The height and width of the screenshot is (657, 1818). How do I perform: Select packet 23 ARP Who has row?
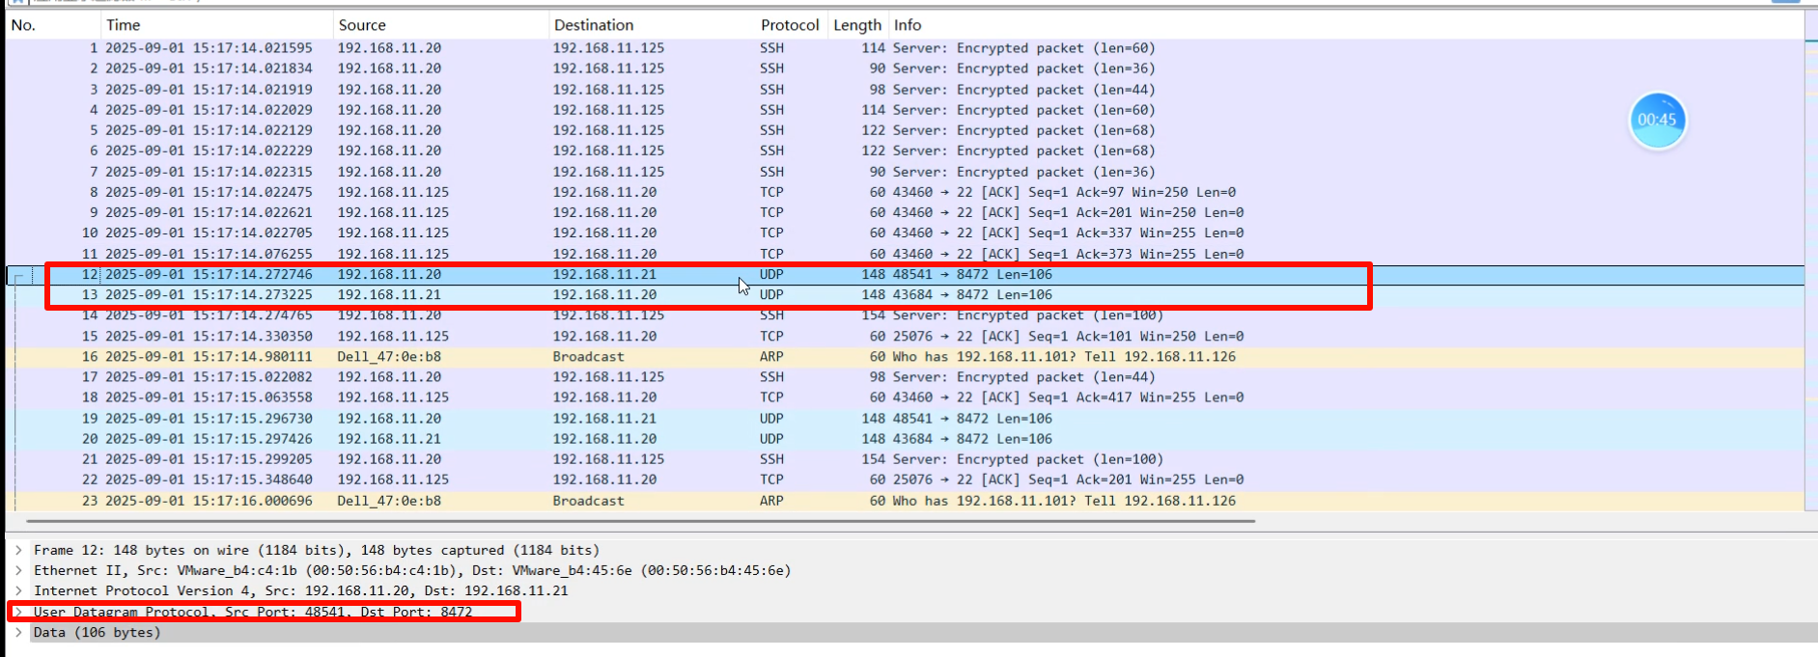click(579, 501)
